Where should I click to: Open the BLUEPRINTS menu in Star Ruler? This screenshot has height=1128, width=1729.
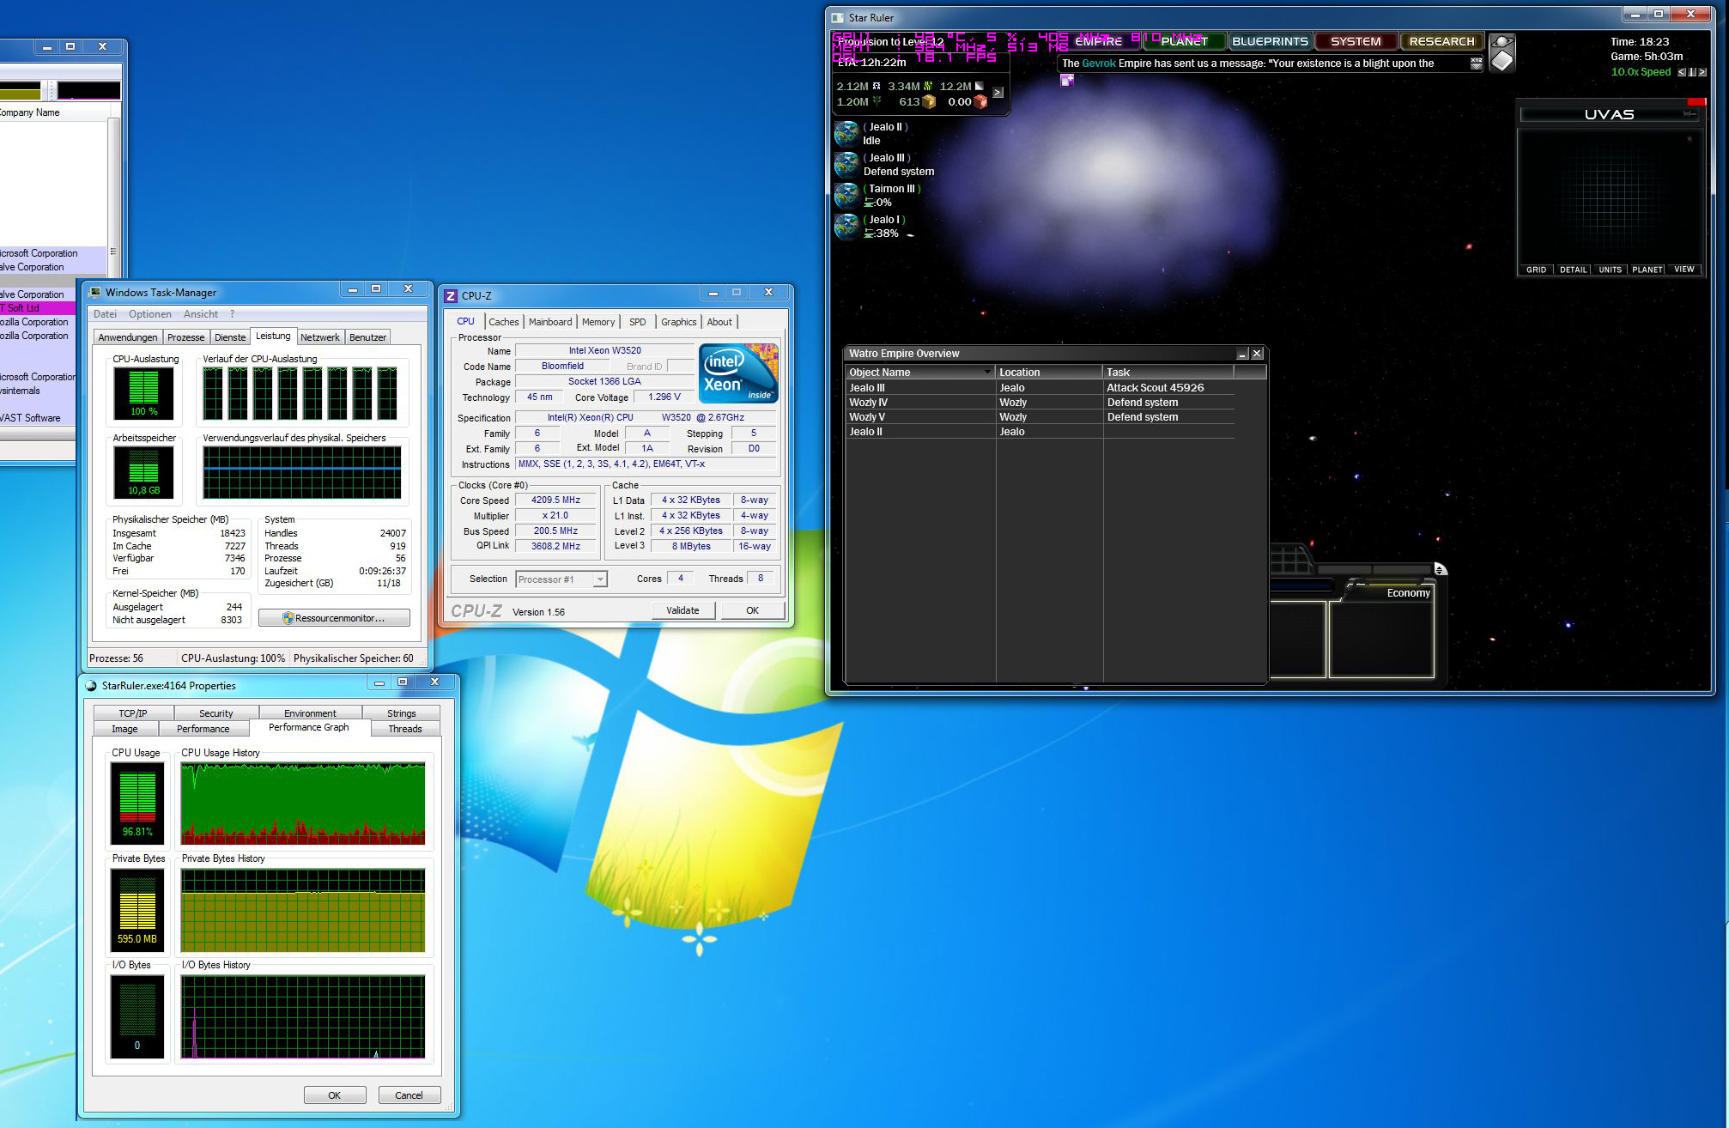[1270, 41]
